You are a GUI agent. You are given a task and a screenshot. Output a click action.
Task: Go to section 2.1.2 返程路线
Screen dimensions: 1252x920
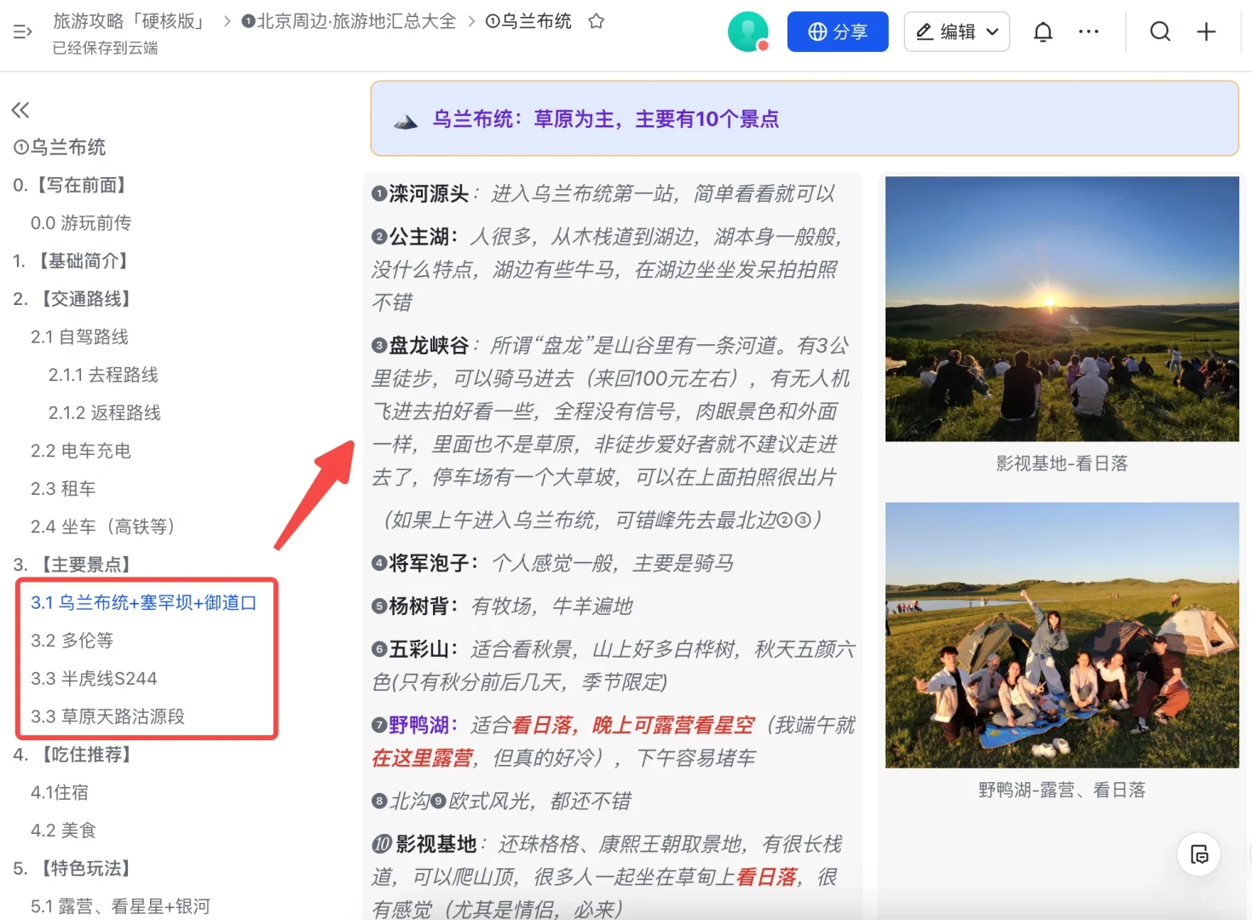[x=105, y=413]
